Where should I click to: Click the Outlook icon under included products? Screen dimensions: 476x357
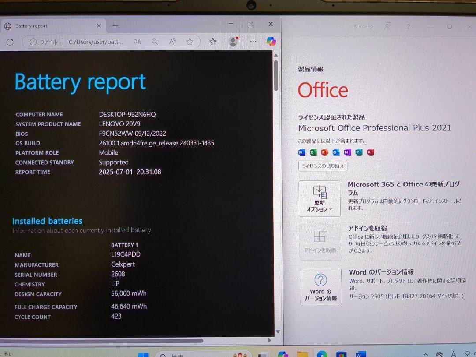point(336,152)
